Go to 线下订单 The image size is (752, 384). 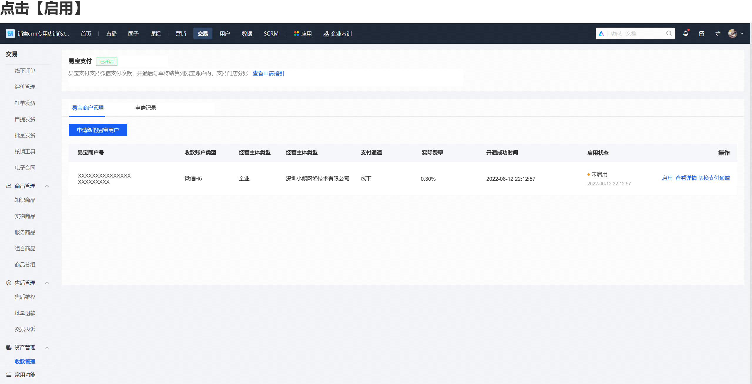click(x=25, y=71)
